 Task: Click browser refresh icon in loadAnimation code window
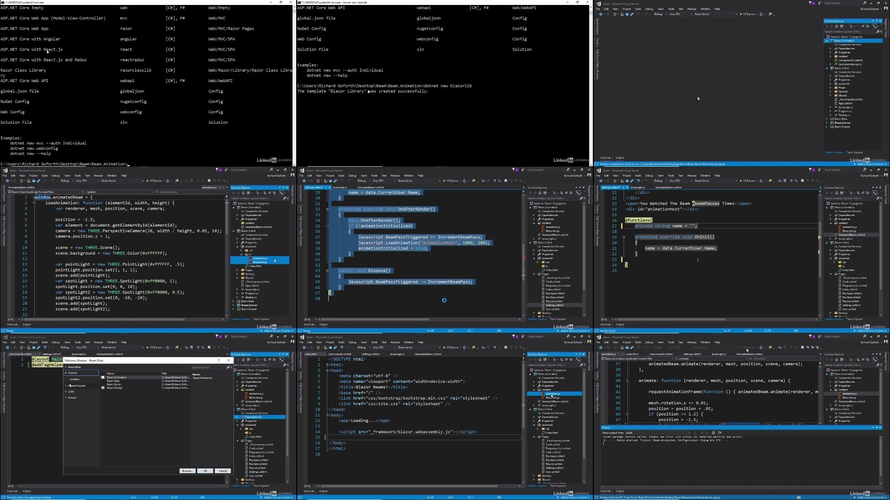coord(168,181)
